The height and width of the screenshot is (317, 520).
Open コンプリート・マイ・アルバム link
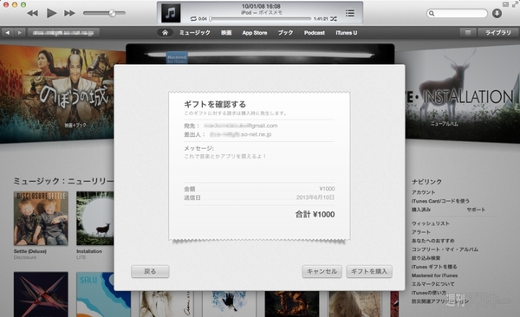(445, 249)
